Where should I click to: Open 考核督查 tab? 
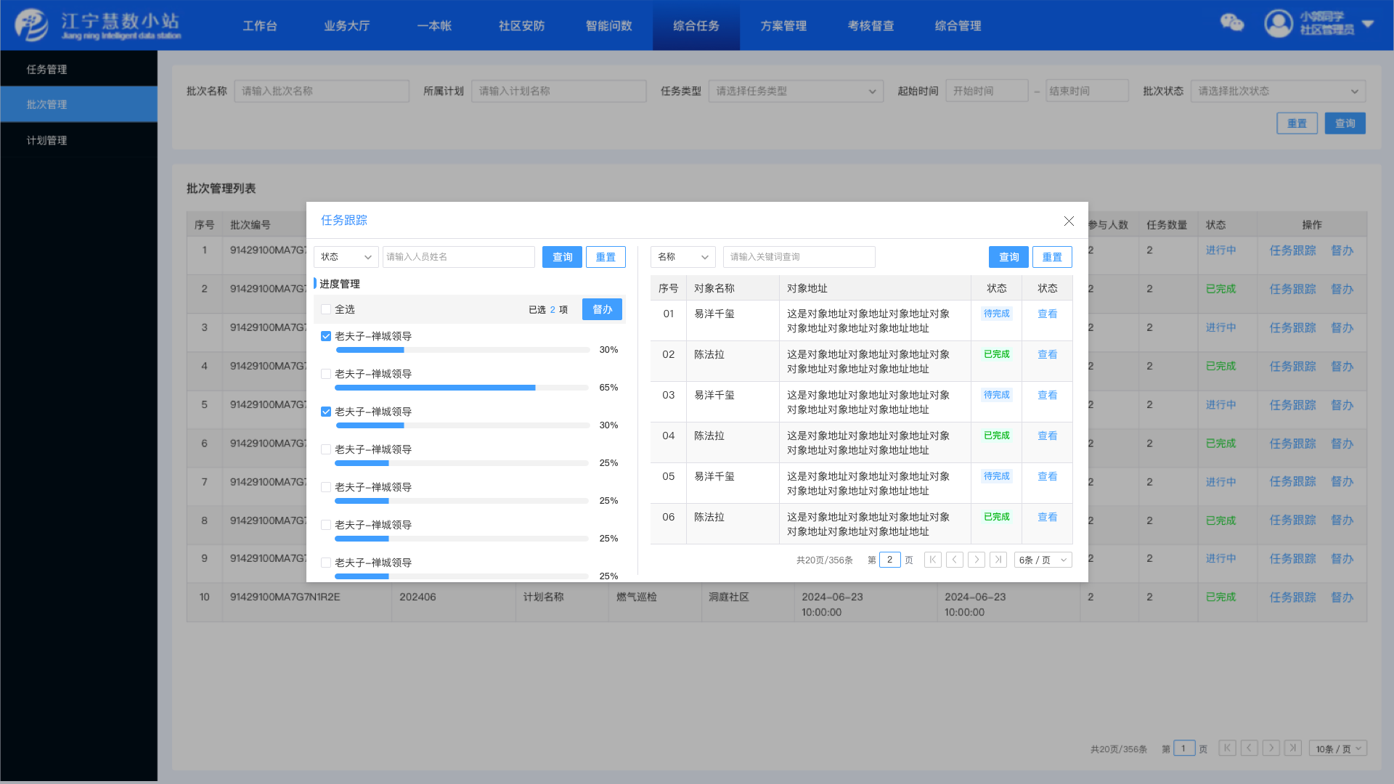871,25
